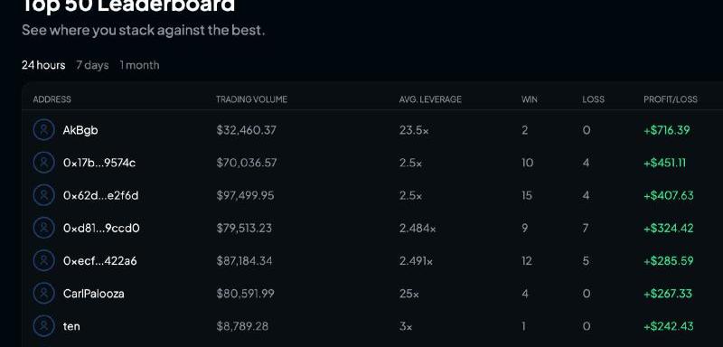Click avatar icon for 0x17b...9574c
This screenshot has height=347, width=723.
pyautogui.click(x=43, y=163)
